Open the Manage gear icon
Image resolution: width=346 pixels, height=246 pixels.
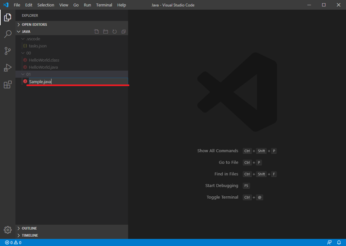pyautogui.click(x=8, y=230)
